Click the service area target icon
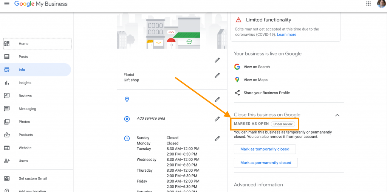 (127, 119)
